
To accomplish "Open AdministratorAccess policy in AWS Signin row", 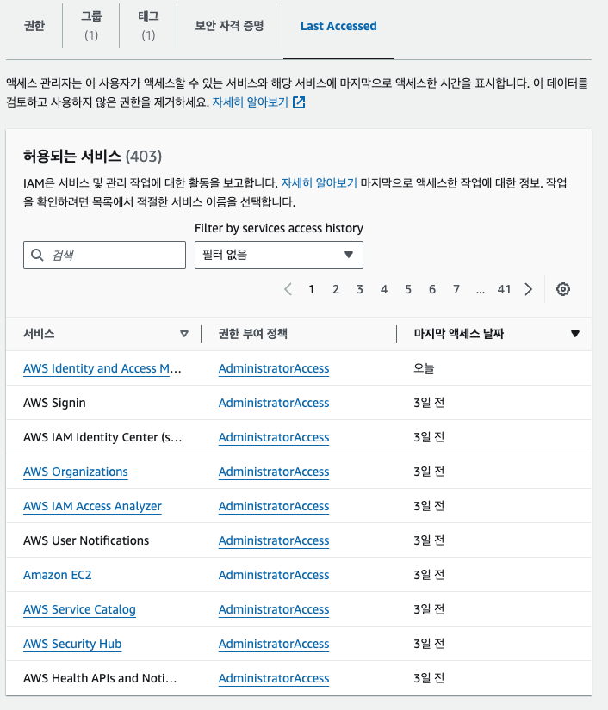I will pyautogui.click(x=274, y=403).
